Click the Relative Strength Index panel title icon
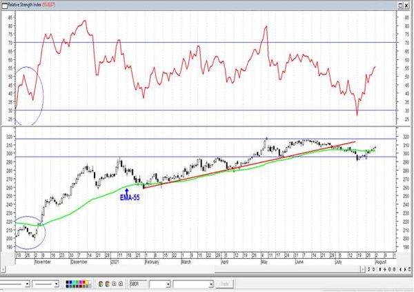 pyautogui.click(x=5, y=5)
